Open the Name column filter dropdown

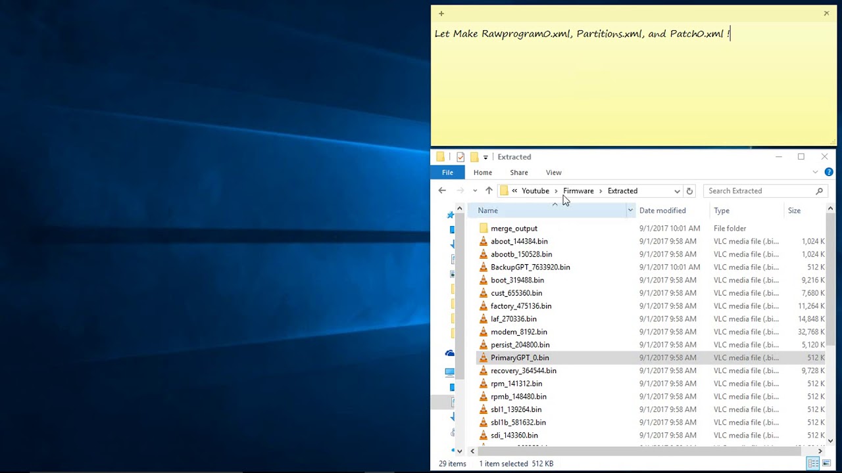coord(630,210)
